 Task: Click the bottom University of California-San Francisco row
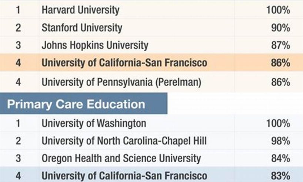[x=151, y=175]
